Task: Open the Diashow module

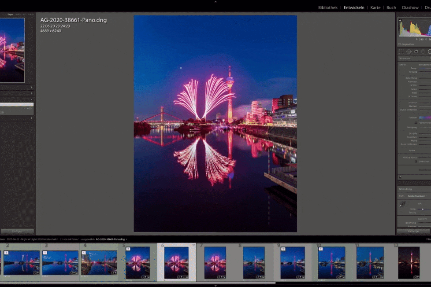Action: 410,7
